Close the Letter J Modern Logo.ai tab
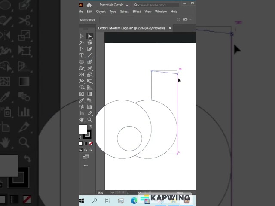 tap(170, 28)
